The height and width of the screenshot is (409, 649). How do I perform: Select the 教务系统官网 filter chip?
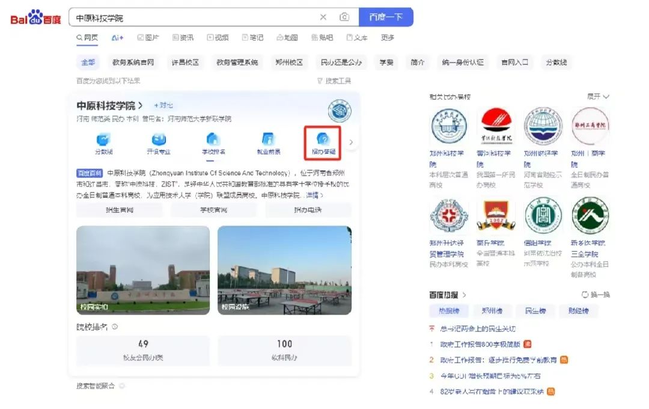[x=133, y=63]
